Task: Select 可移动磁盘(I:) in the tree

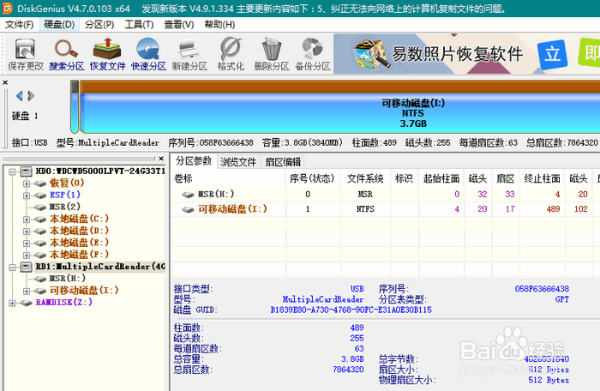Action: pyautogui.click(x=84, y=291)
